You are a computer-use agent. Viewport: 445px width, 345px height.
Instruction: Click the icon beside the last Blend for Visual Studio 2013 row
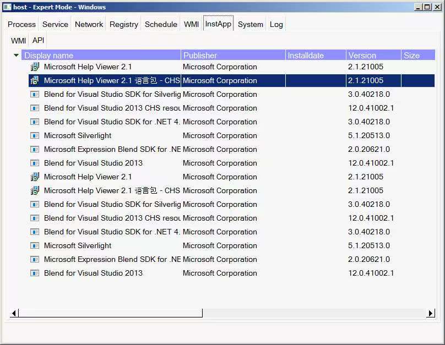(x=35, y=273)
